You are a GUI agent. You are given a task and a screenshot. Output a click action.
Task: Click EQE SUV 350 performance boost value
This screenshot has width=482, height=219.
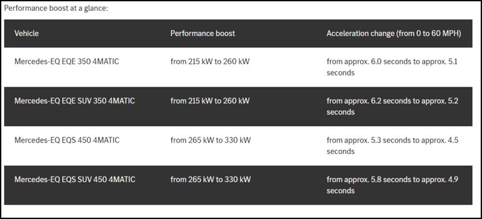[x=210, y=100]
